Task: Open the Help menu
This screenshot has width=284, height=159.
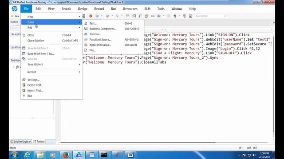Action: click(x=192, y=9)
